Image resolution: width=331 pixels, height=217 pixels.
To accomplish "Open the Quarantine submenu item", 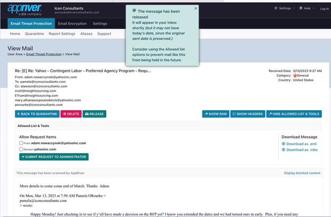I will point(34,33).
